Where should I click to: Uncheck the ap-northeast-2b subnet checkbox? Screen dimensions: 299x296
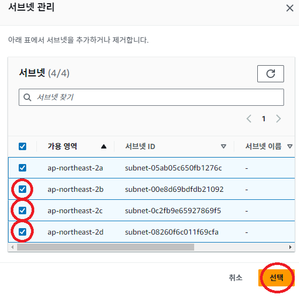[22, 189]
